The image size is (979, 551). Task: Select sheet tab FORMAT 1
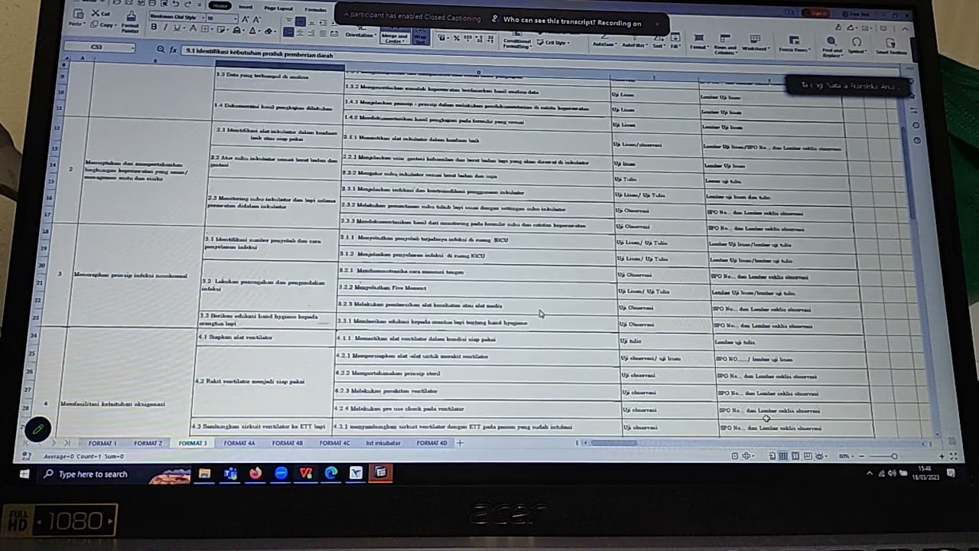tap(102, 443)
